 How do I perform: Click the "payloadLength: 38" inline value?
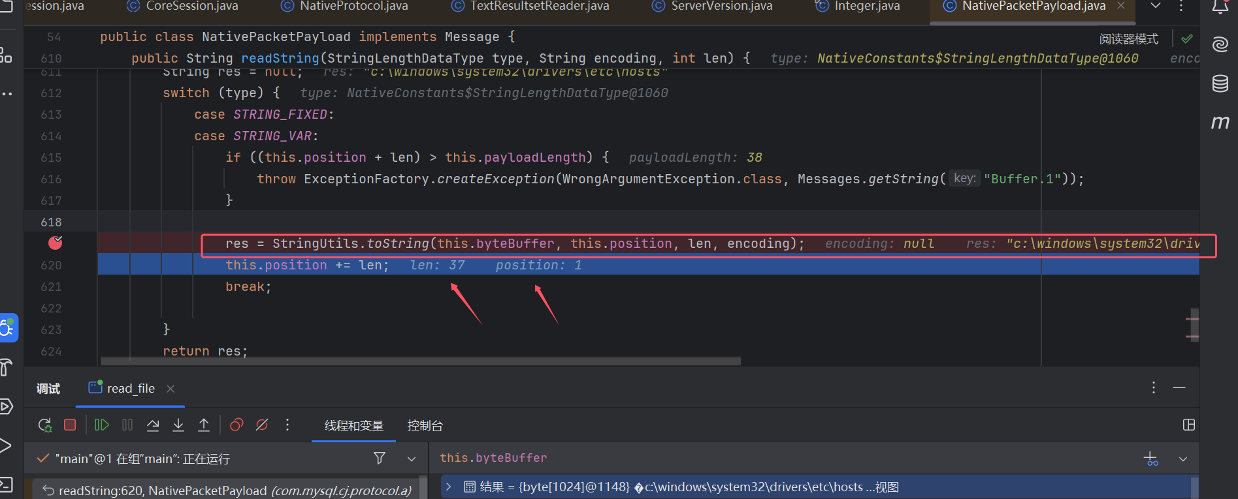tap(696, 157)
